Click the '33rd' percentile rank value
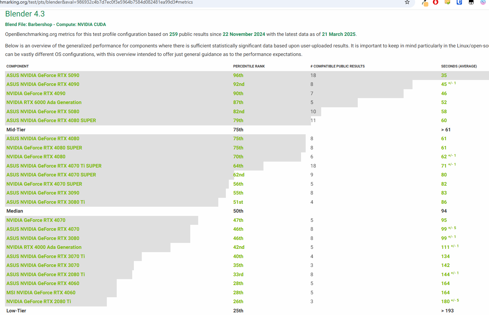Image resolution: width=489 pixels, height=315 pixels. 238,275
